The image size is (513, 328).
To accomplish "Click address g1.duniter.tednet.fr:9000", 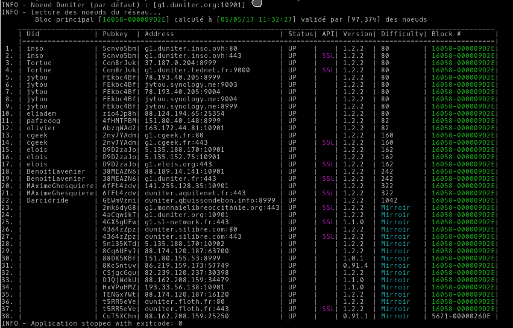I will pos(197,70).
